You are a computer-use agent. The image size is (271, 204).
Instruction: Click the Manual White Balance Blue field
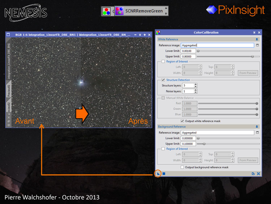click(x=190, y=115)
